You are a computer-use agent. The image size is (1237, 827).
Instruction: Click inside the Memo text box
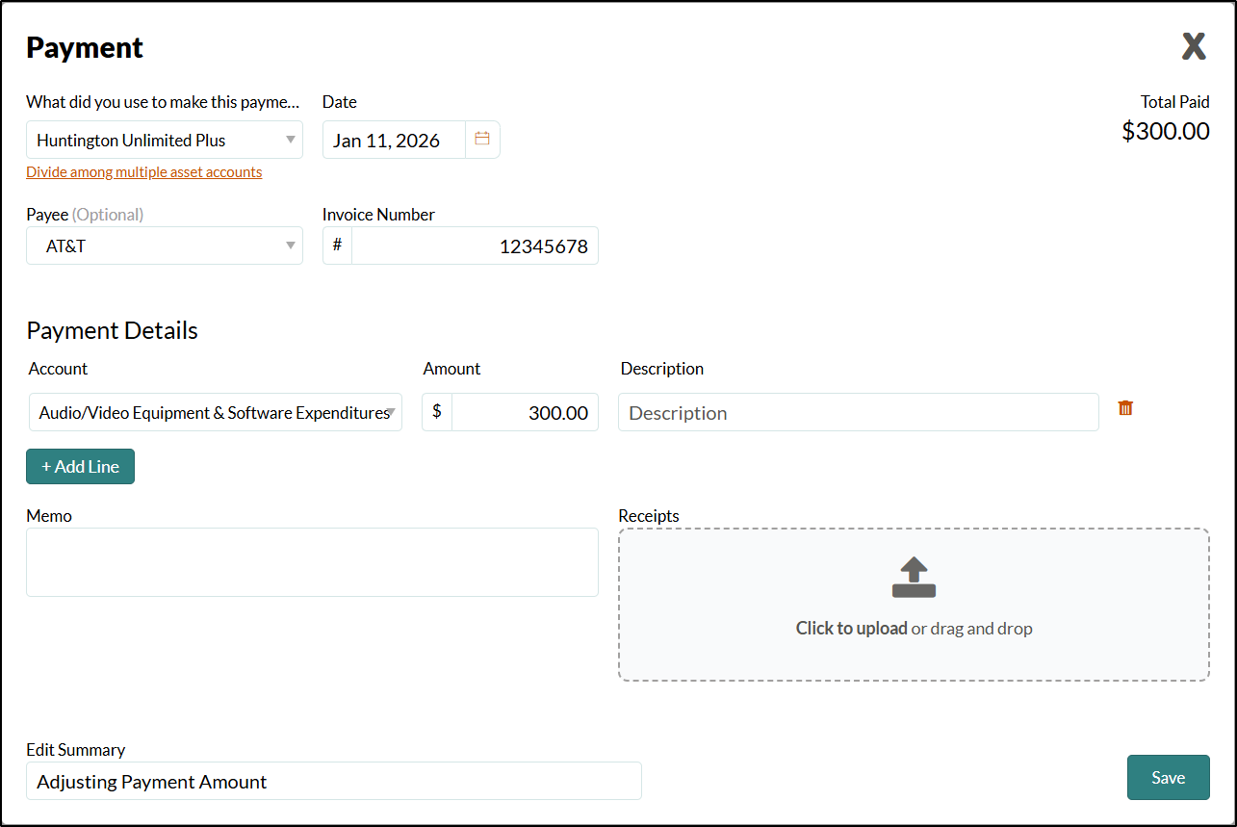pyautogui.click(x=312, y=562)
